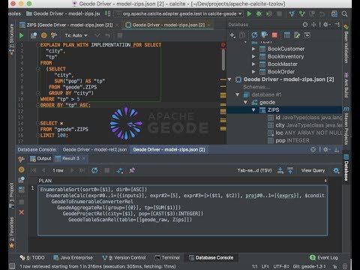Open the run configuration dropdown in top toolbar
360x270 pixels.
pyautogui.click(x=179, y=14)
